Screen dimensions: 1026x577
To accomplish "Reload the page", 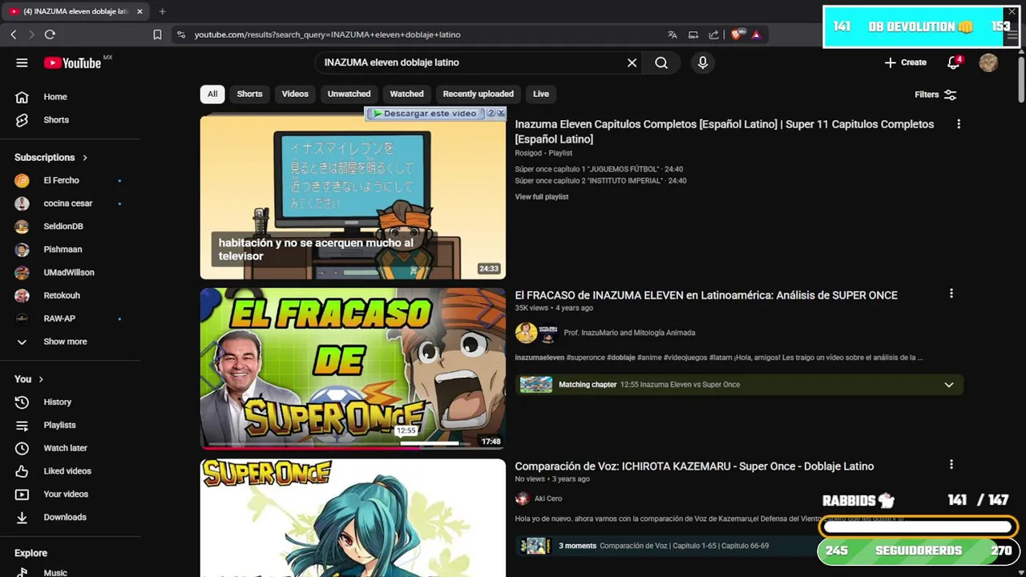I will point(50,34).
